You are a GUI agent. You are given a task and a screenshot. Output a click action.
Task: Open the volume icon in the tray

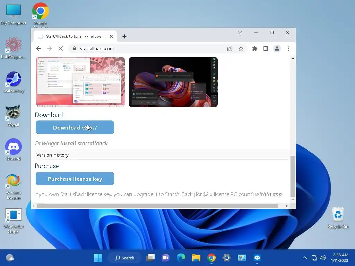point(323,258)
